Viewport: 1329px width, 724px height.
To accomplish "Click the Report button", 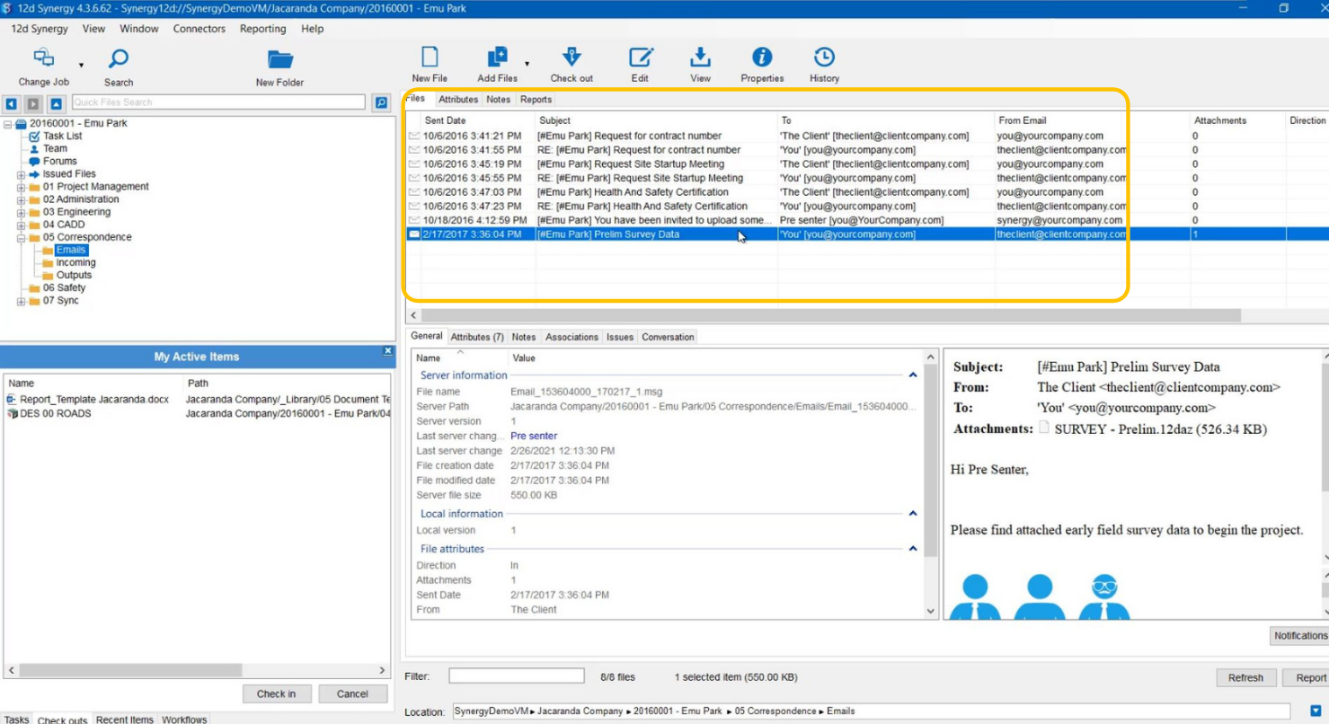I will (x=1310, y=677).
